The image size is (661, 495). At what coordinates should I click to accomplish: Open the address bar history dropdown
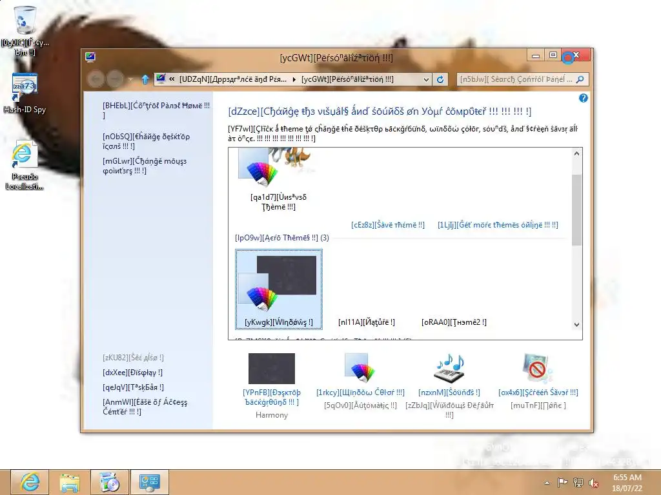click(426, 79)
